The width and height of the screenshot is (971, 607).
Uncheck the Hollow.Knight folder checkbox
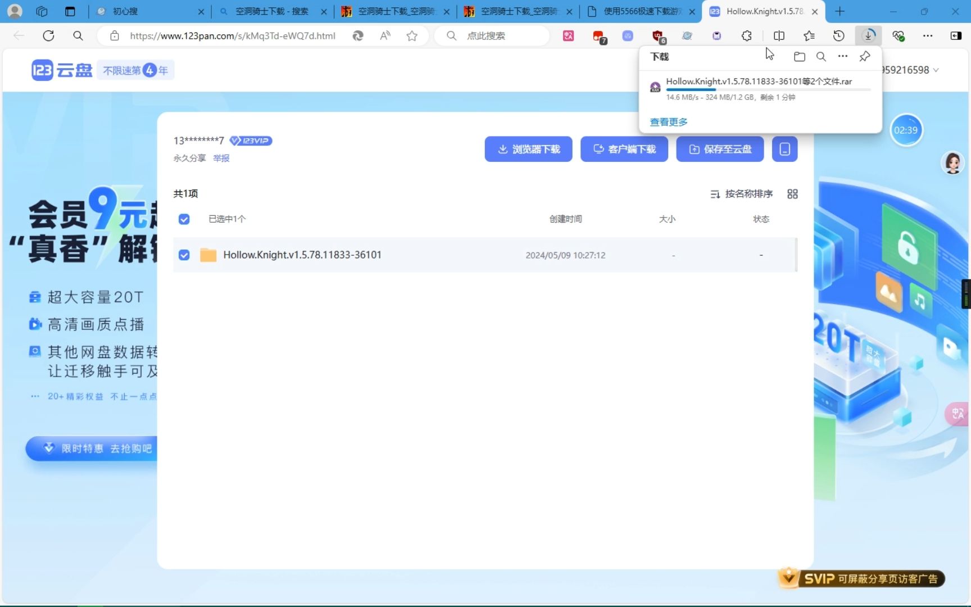tap(184, 255)
